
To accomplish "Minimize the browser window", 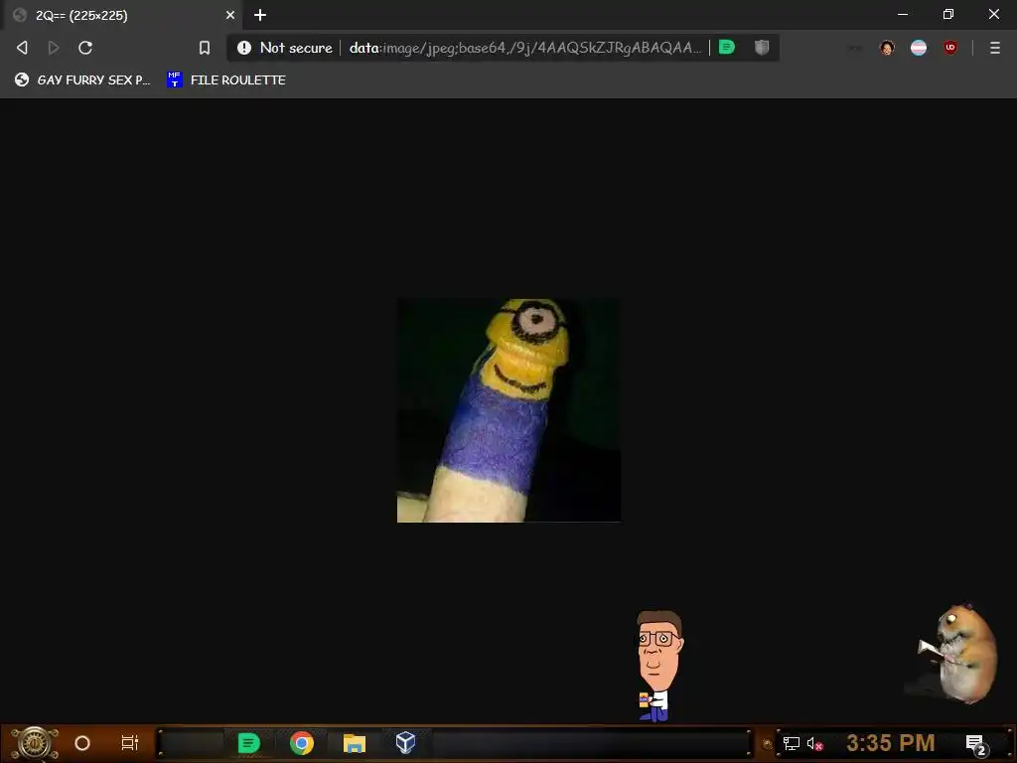I will click(903, 14).
